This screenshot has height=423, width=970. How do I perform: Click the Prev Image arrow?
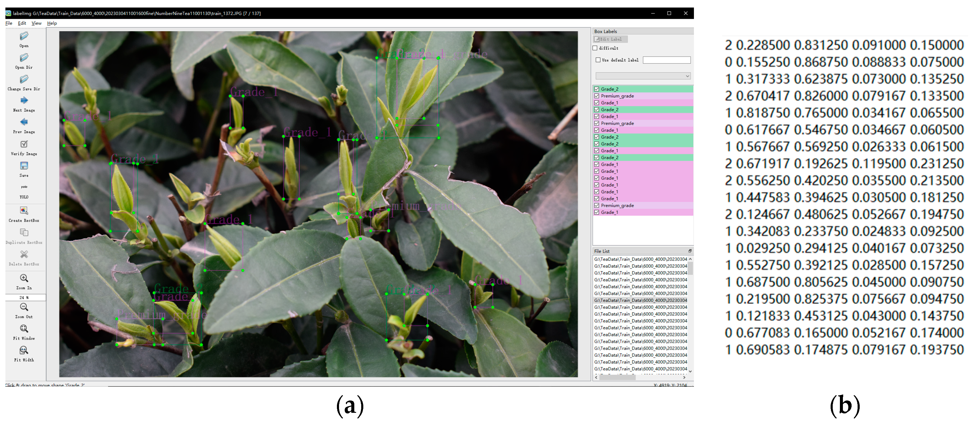[x=24, y=122]
